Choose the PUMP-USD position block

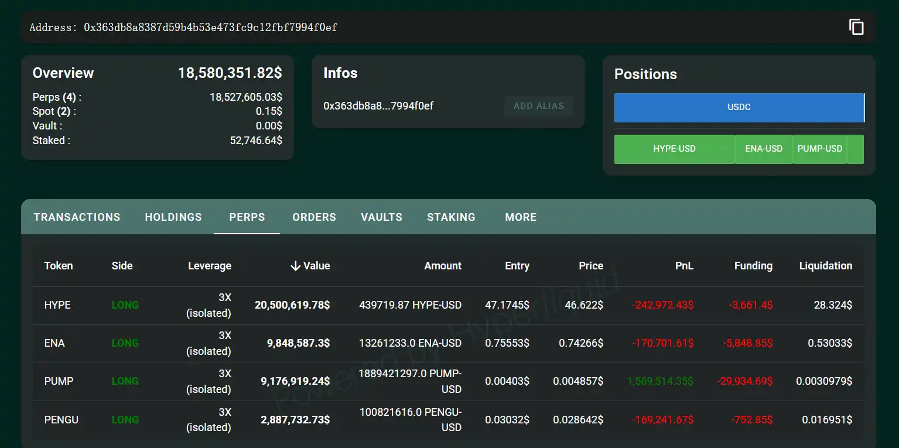tap(819, 149)
